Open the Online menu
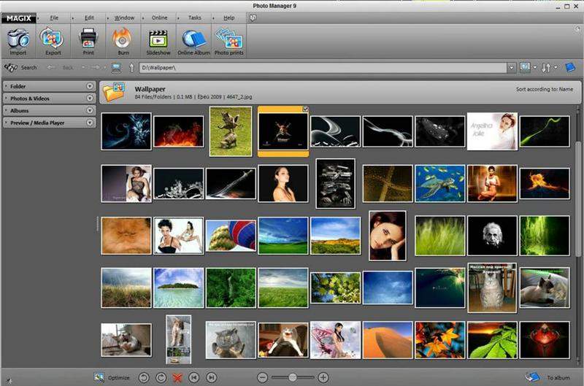Viewport: 584px width, 386px height. (159, 18)
